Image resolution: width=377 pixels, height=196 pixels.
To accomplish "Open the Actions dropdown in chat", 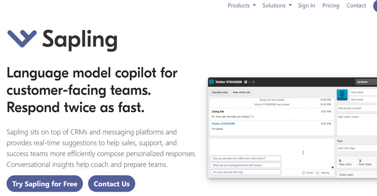I will (366, 82).
